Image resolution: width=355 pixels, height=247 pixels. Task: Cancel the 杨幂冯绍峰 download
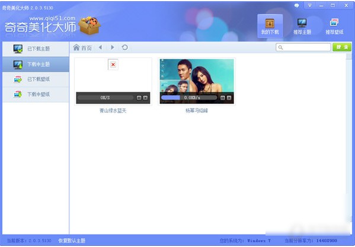point(229,98)
